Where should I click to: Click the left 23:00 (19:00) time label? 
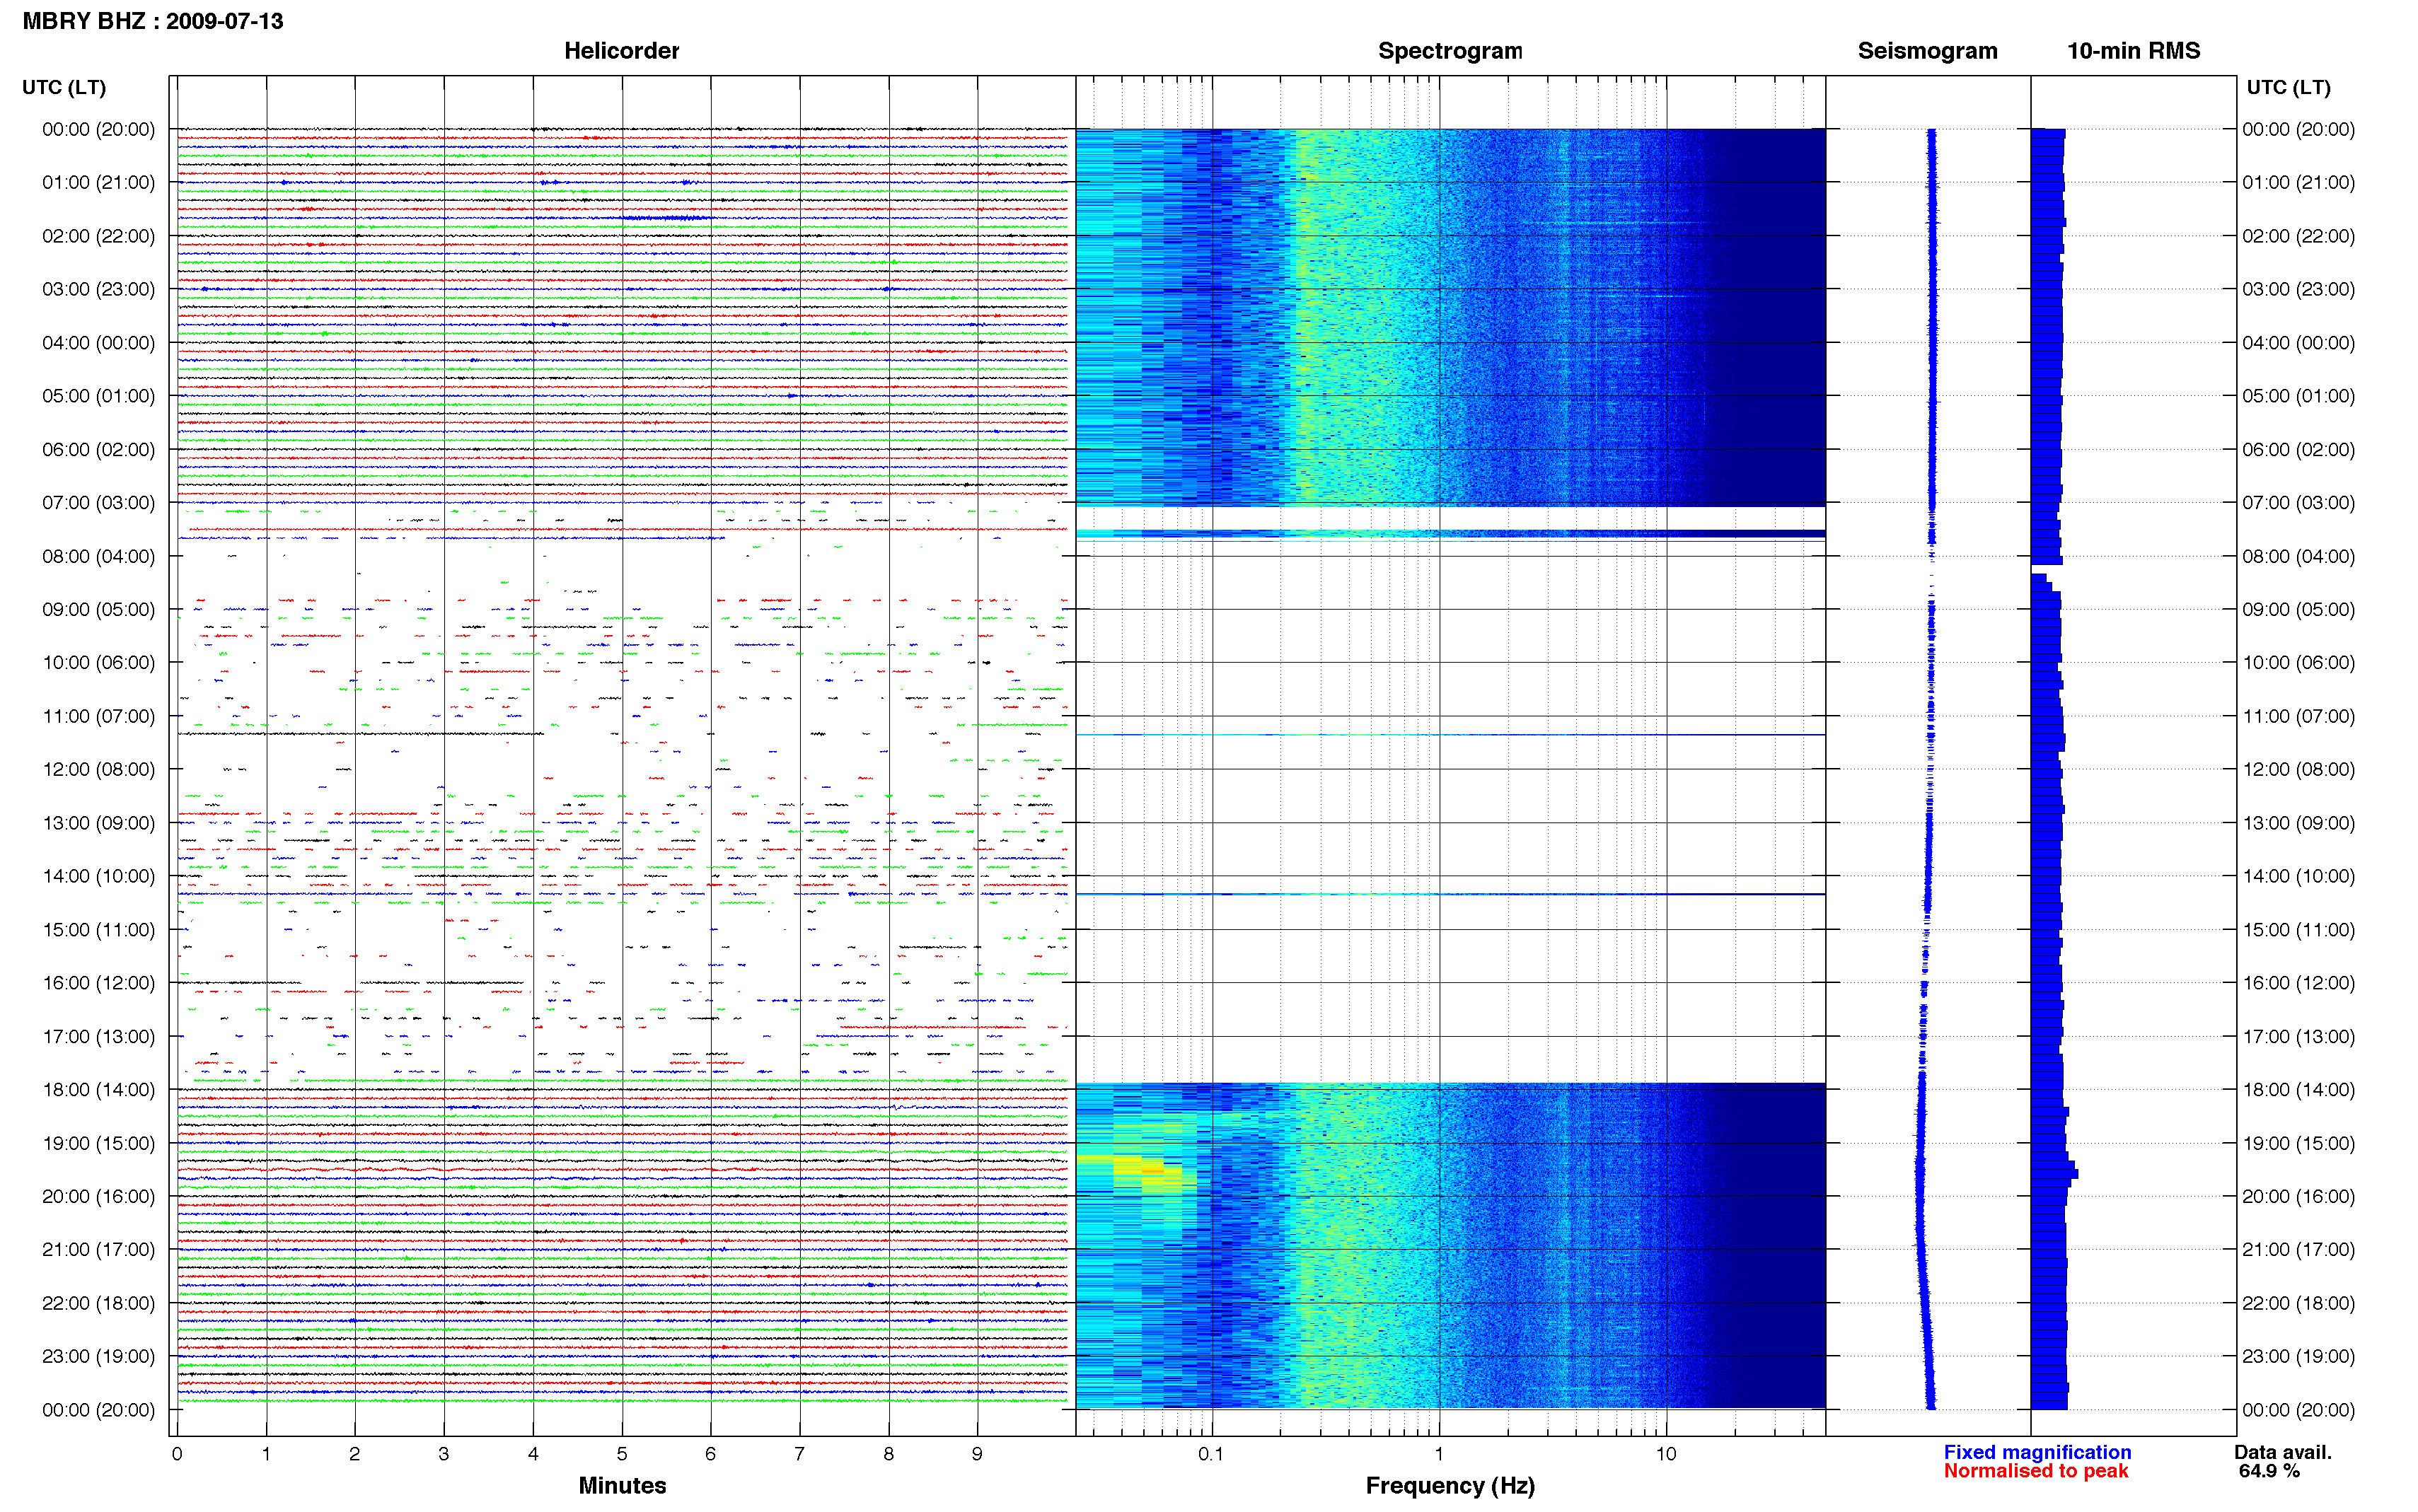point(99,1356)
